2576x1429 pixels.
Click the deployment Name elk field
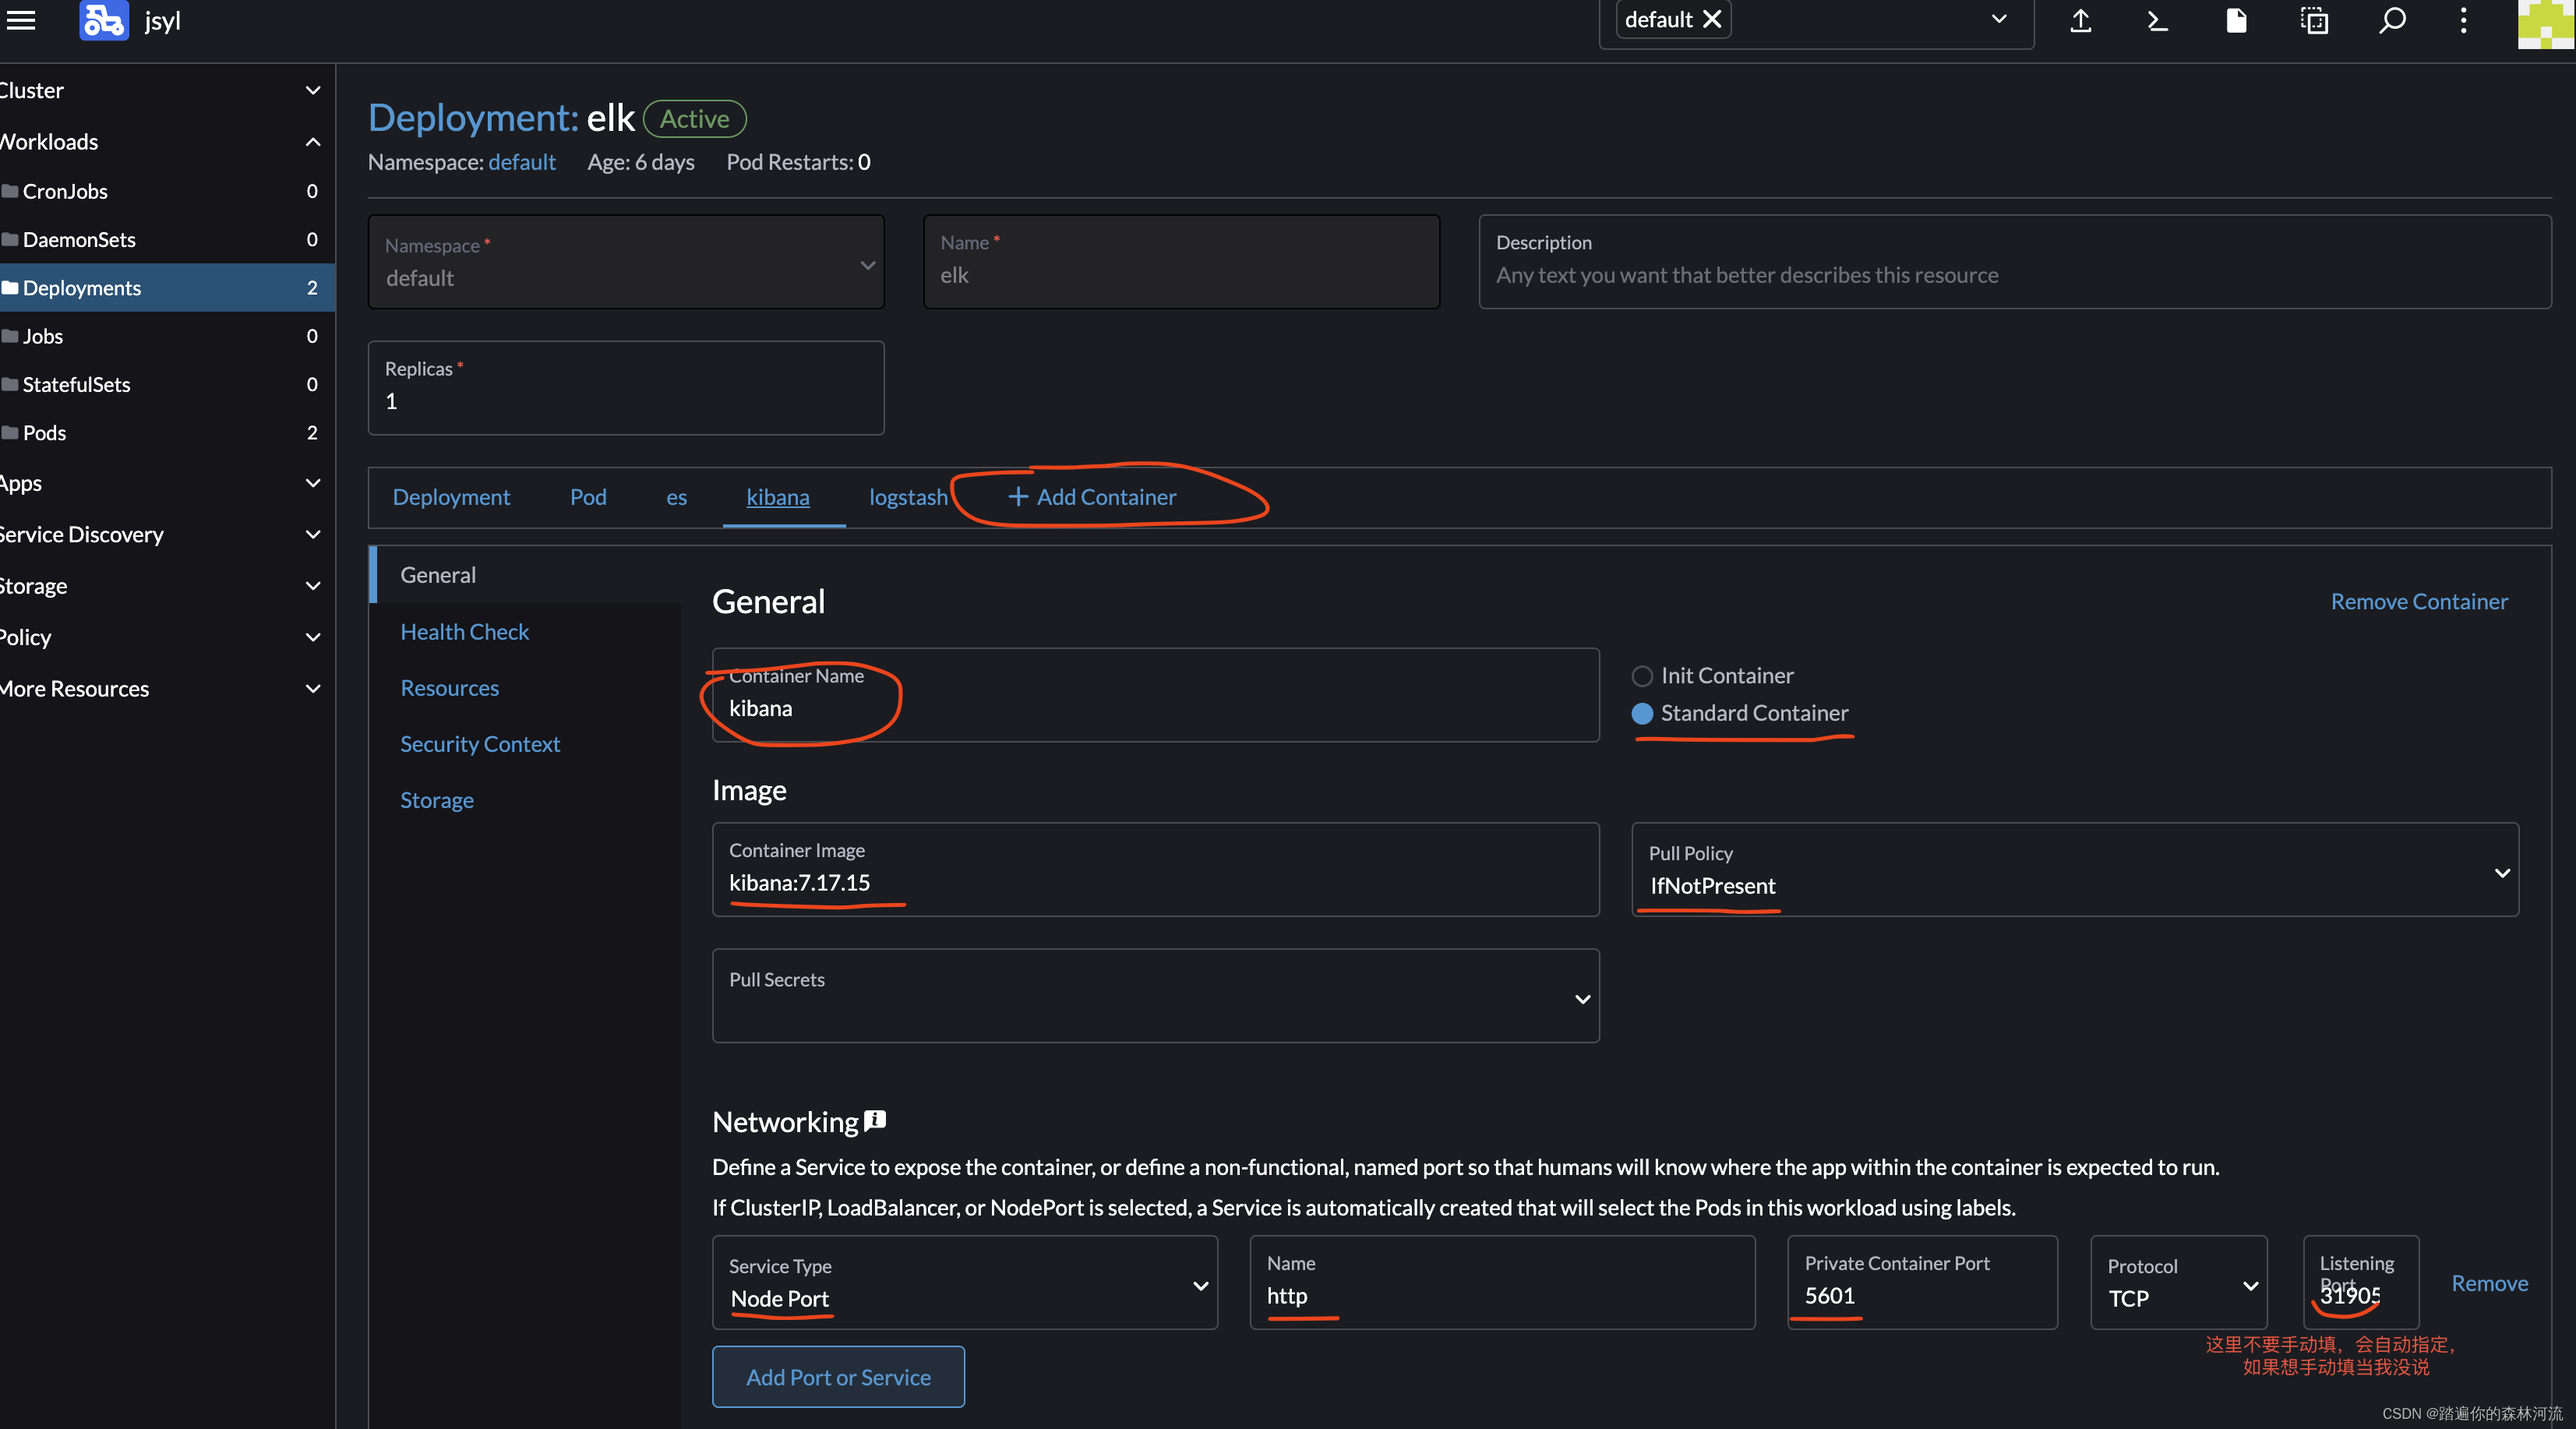pyautogui.click(x=1181, y=262)
